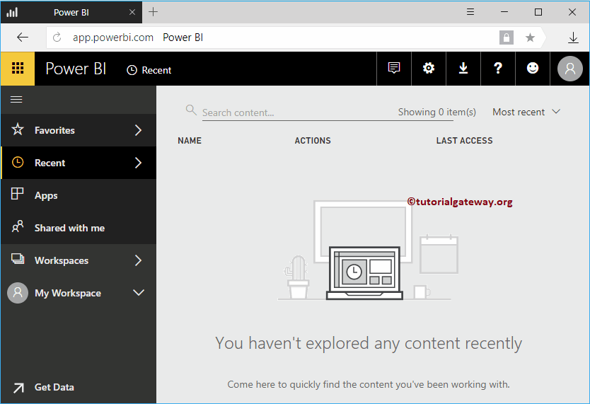Bookmark page with the star icon
Image resolution: width=590 pixels, height=404 pixels.
530,37
